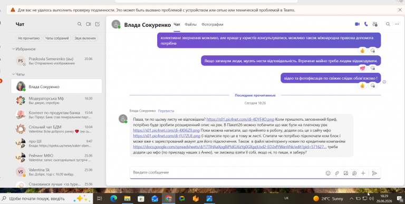Switch to the Фотографии tab
Image resolution: width=405 pixels, height=204 pixels.
(x=213, y=24)
